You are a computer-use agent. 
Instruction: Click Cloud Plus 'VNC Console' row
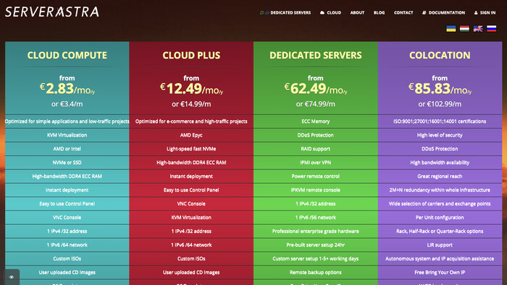(x=191, y=204)
